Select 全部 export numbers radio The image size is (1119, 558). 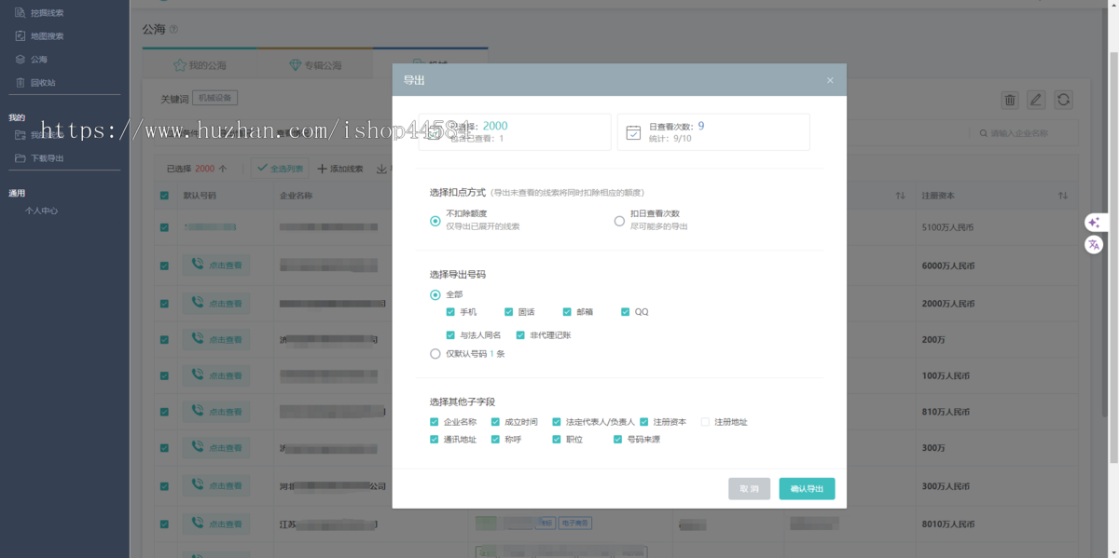coord(435,294)
